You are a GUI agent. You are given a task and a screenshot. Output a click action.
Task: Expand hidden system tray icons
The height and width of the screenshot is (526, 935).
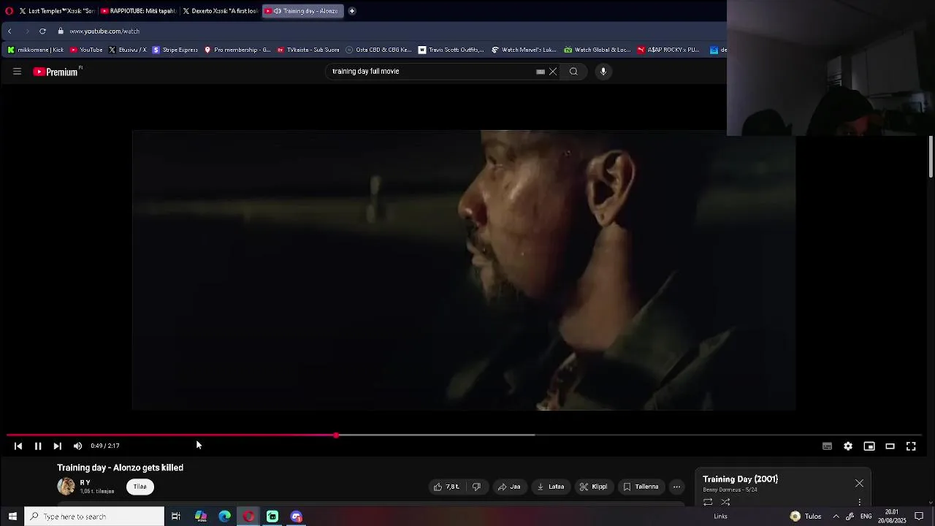[x=836, y=517]
